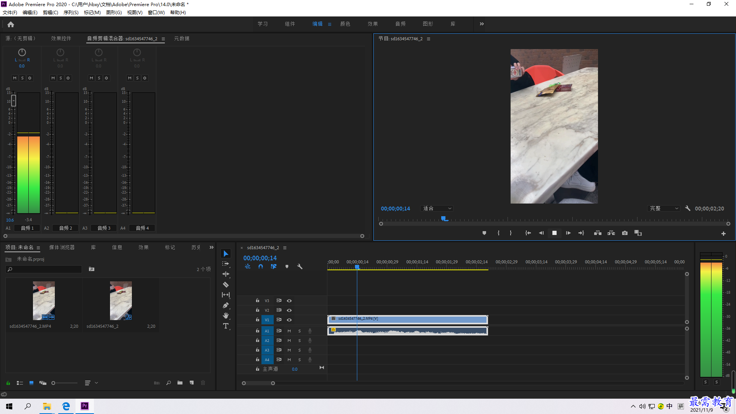This screenshot has width=736, height=414.
Task: Open timeline sequence panel menu
Action: 285,248
